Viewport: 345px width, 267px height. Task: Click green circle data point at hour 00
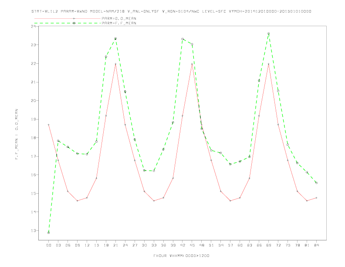coord(49,233)
